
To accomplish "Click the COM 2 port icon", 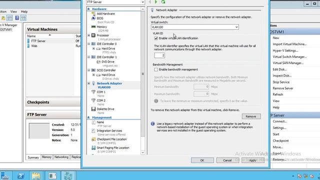I will [93, 100].
